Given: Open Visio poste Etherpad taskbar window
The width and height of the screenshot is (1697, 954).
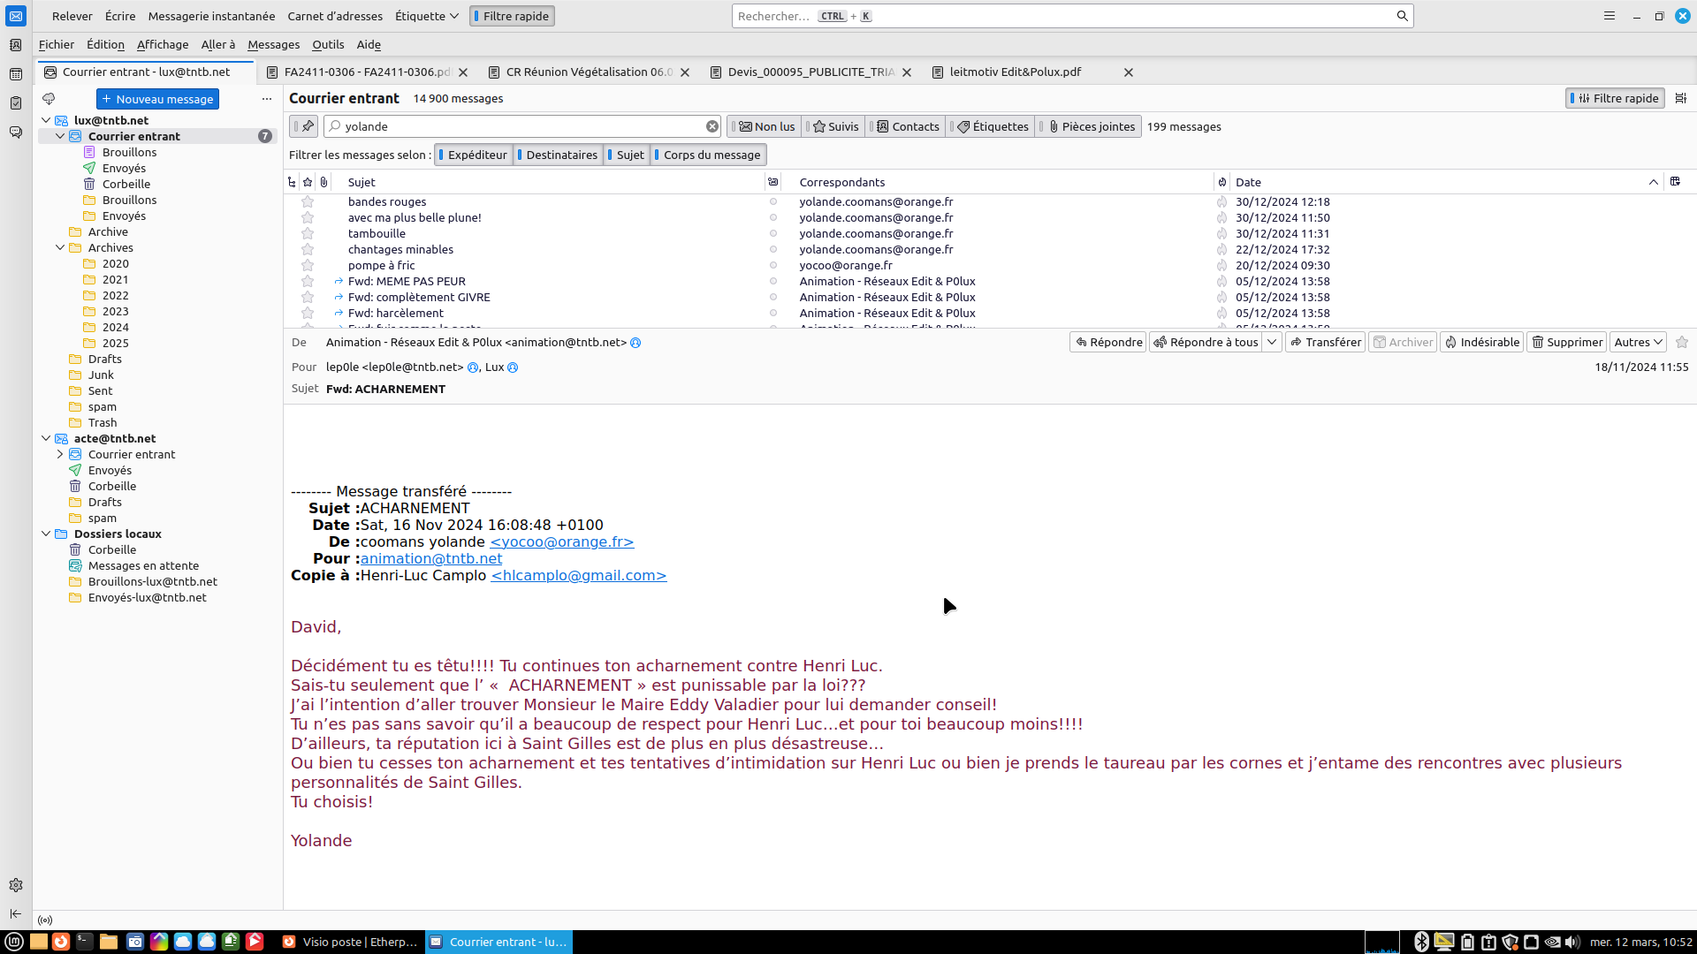Looking at the screenshot, I should tap(351, 942).
